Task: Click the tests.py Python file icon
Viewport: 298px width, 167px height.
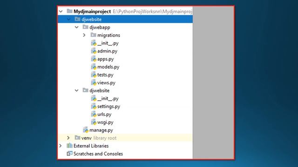Action: [94, 75]
